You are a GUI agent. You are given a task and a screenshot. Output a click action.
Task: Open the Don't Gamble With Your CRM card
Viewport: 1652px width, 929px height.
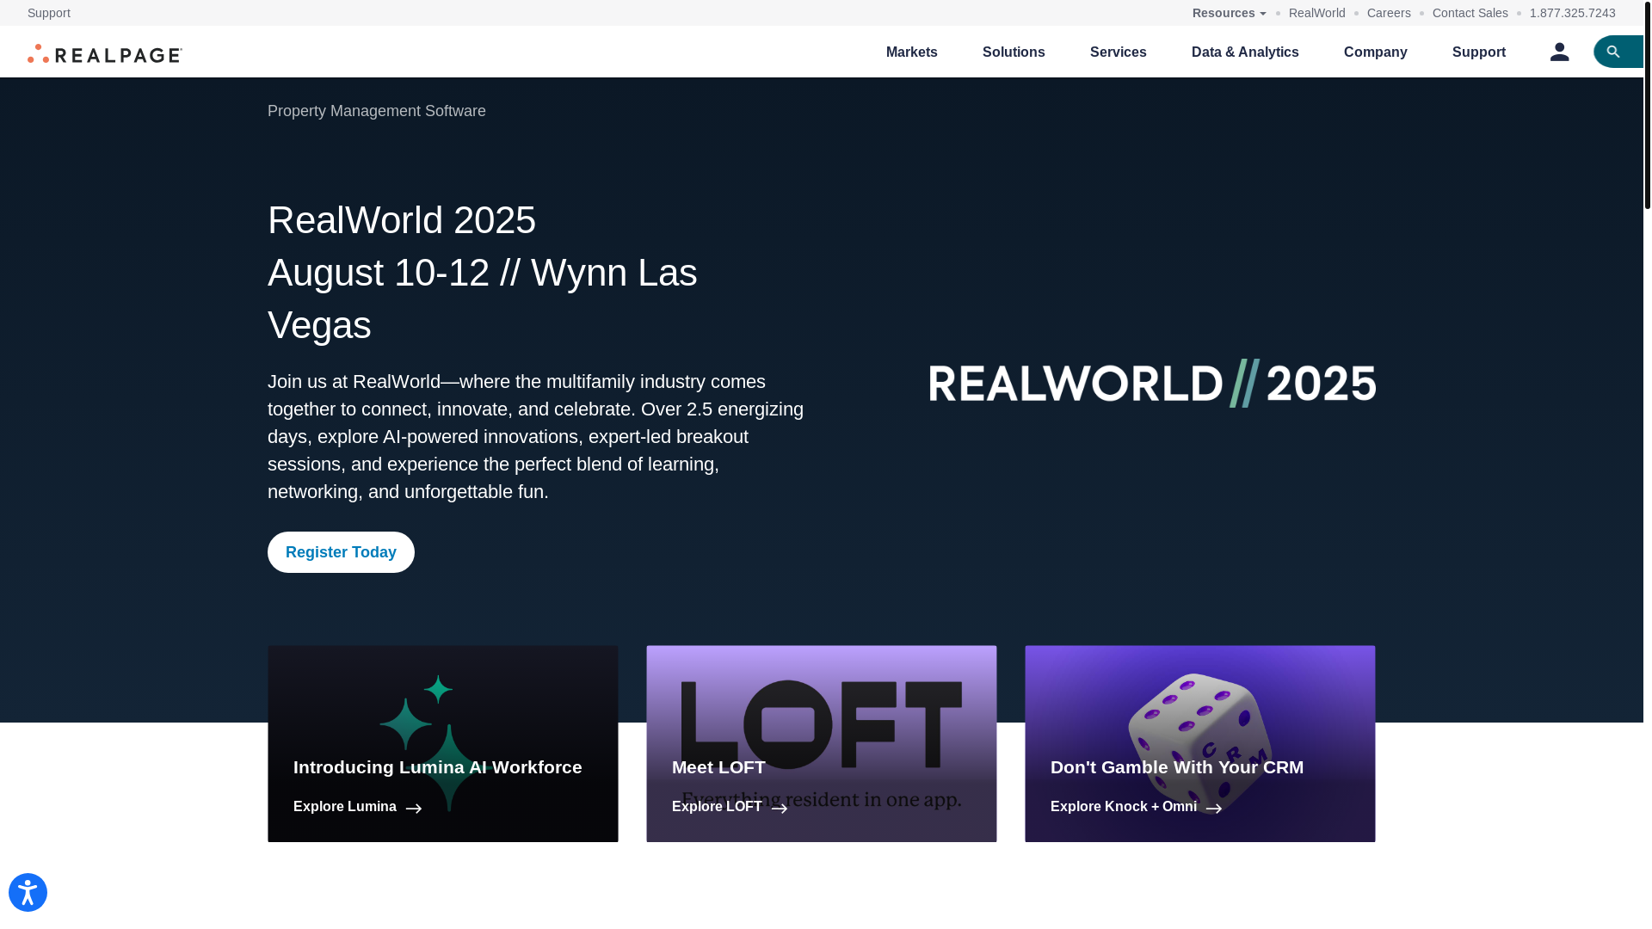[1200, 744]
